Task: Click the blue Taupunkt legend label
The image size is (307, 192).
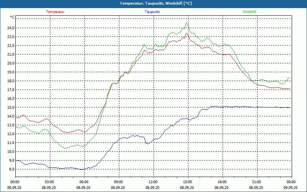Action: [x=152, y=12]
